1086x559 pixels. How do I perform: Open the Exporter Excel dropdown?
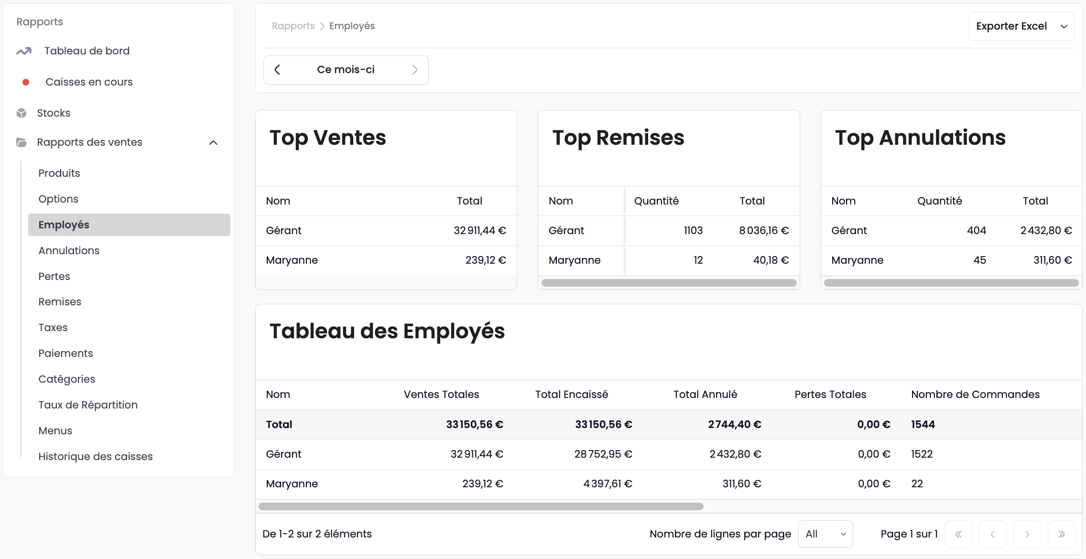pyautogui.click(x=1021, y=26)
